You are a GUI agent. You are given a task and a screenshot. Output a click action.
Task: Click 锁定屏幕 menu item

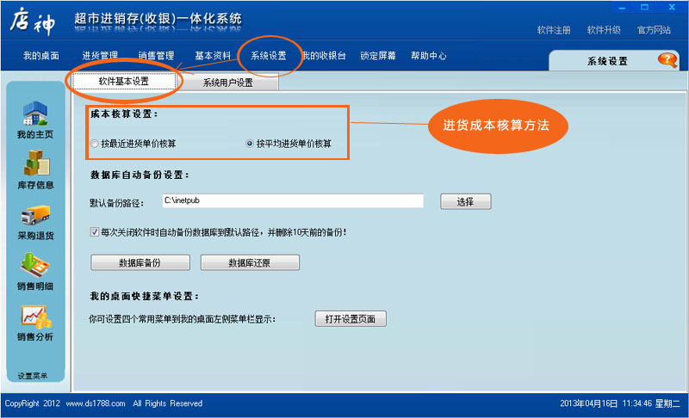[x=378, y=56]
